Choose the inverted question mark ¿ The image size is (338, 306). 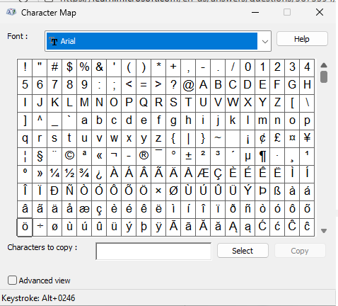pos(99,174)
